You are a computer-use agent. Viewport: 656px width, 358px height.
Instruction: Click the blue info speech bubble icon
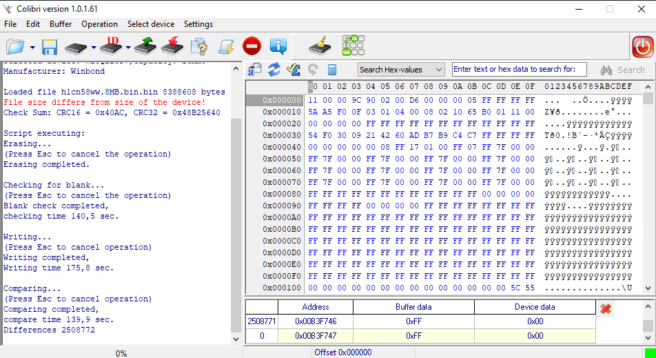[278, 47]
